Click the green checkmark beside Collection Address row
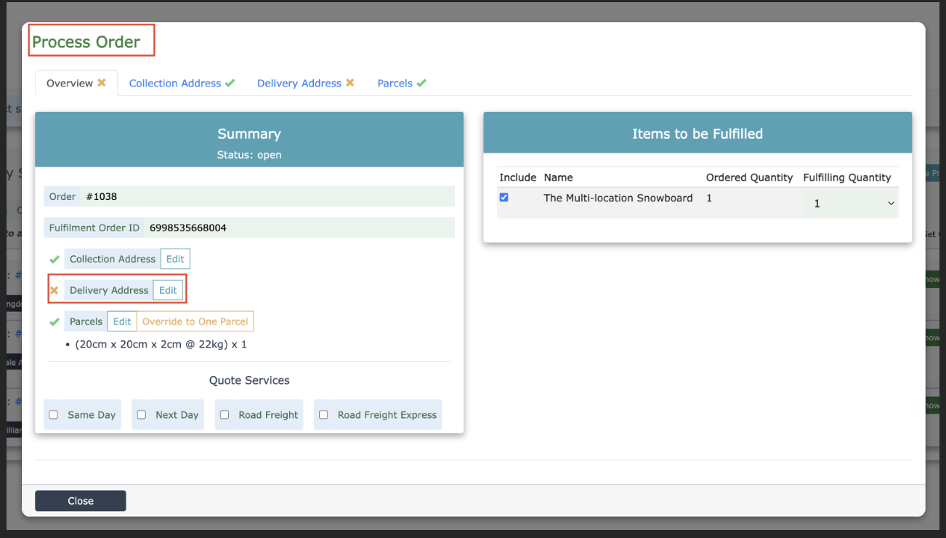The height and width of the screenshot is (538, 946). point(54,259)
